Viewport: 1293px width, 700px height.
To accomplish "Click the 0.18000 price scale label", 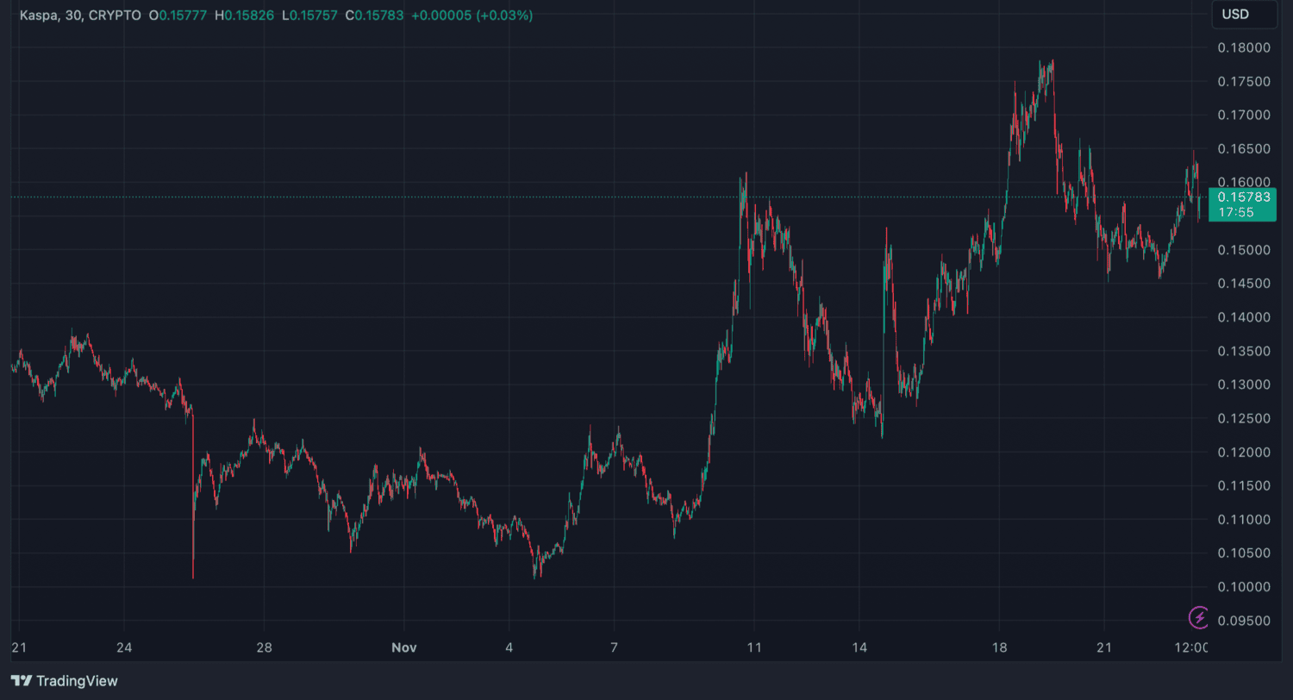I will (1242, 47).
